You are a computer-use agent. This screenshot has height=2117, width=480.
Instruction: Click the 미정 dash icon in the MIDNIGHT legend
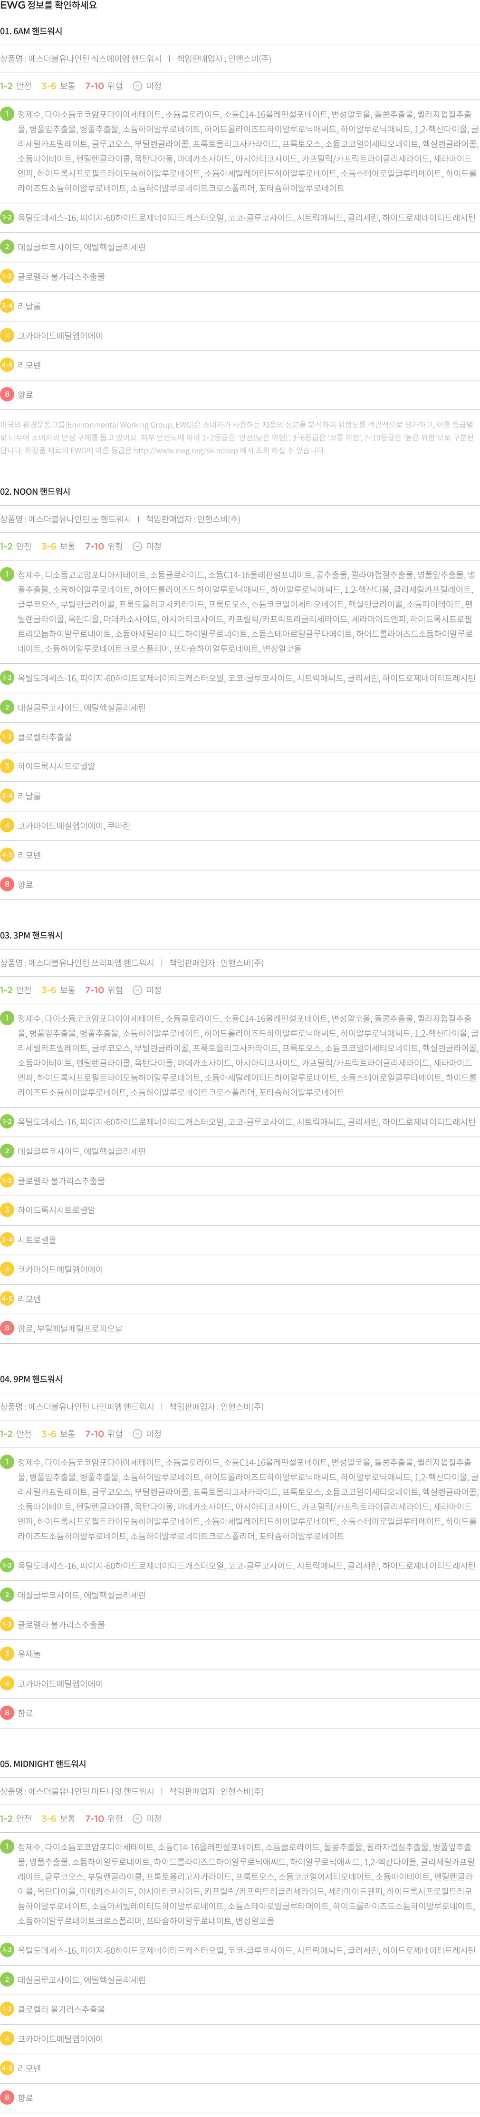138,1818
